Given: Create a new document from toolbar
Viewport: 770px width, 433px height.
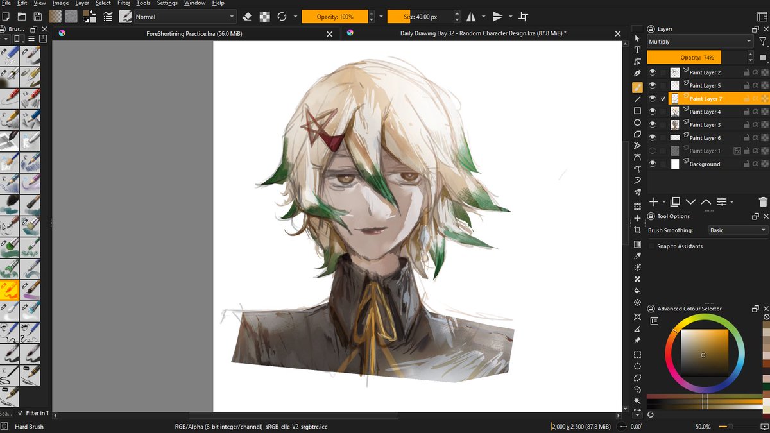Looking at the screenshot, I should pyautogui.click(x=6, y=17).
